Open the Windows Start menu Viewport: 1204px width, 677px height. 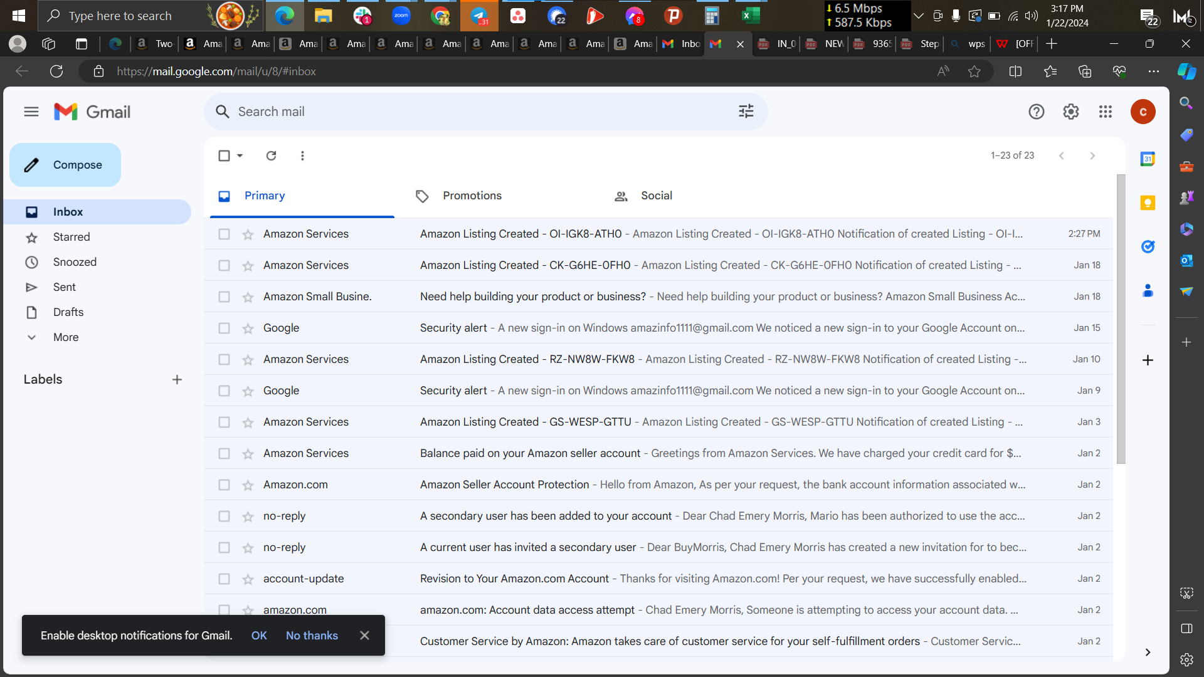point(19,16)
